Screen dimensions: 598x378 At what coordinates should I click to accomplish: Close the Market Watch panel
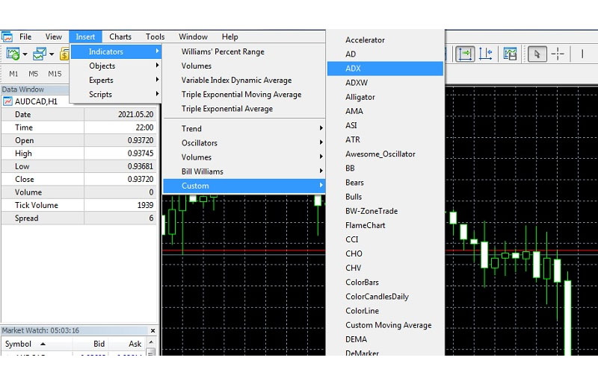tap(152, 330)
